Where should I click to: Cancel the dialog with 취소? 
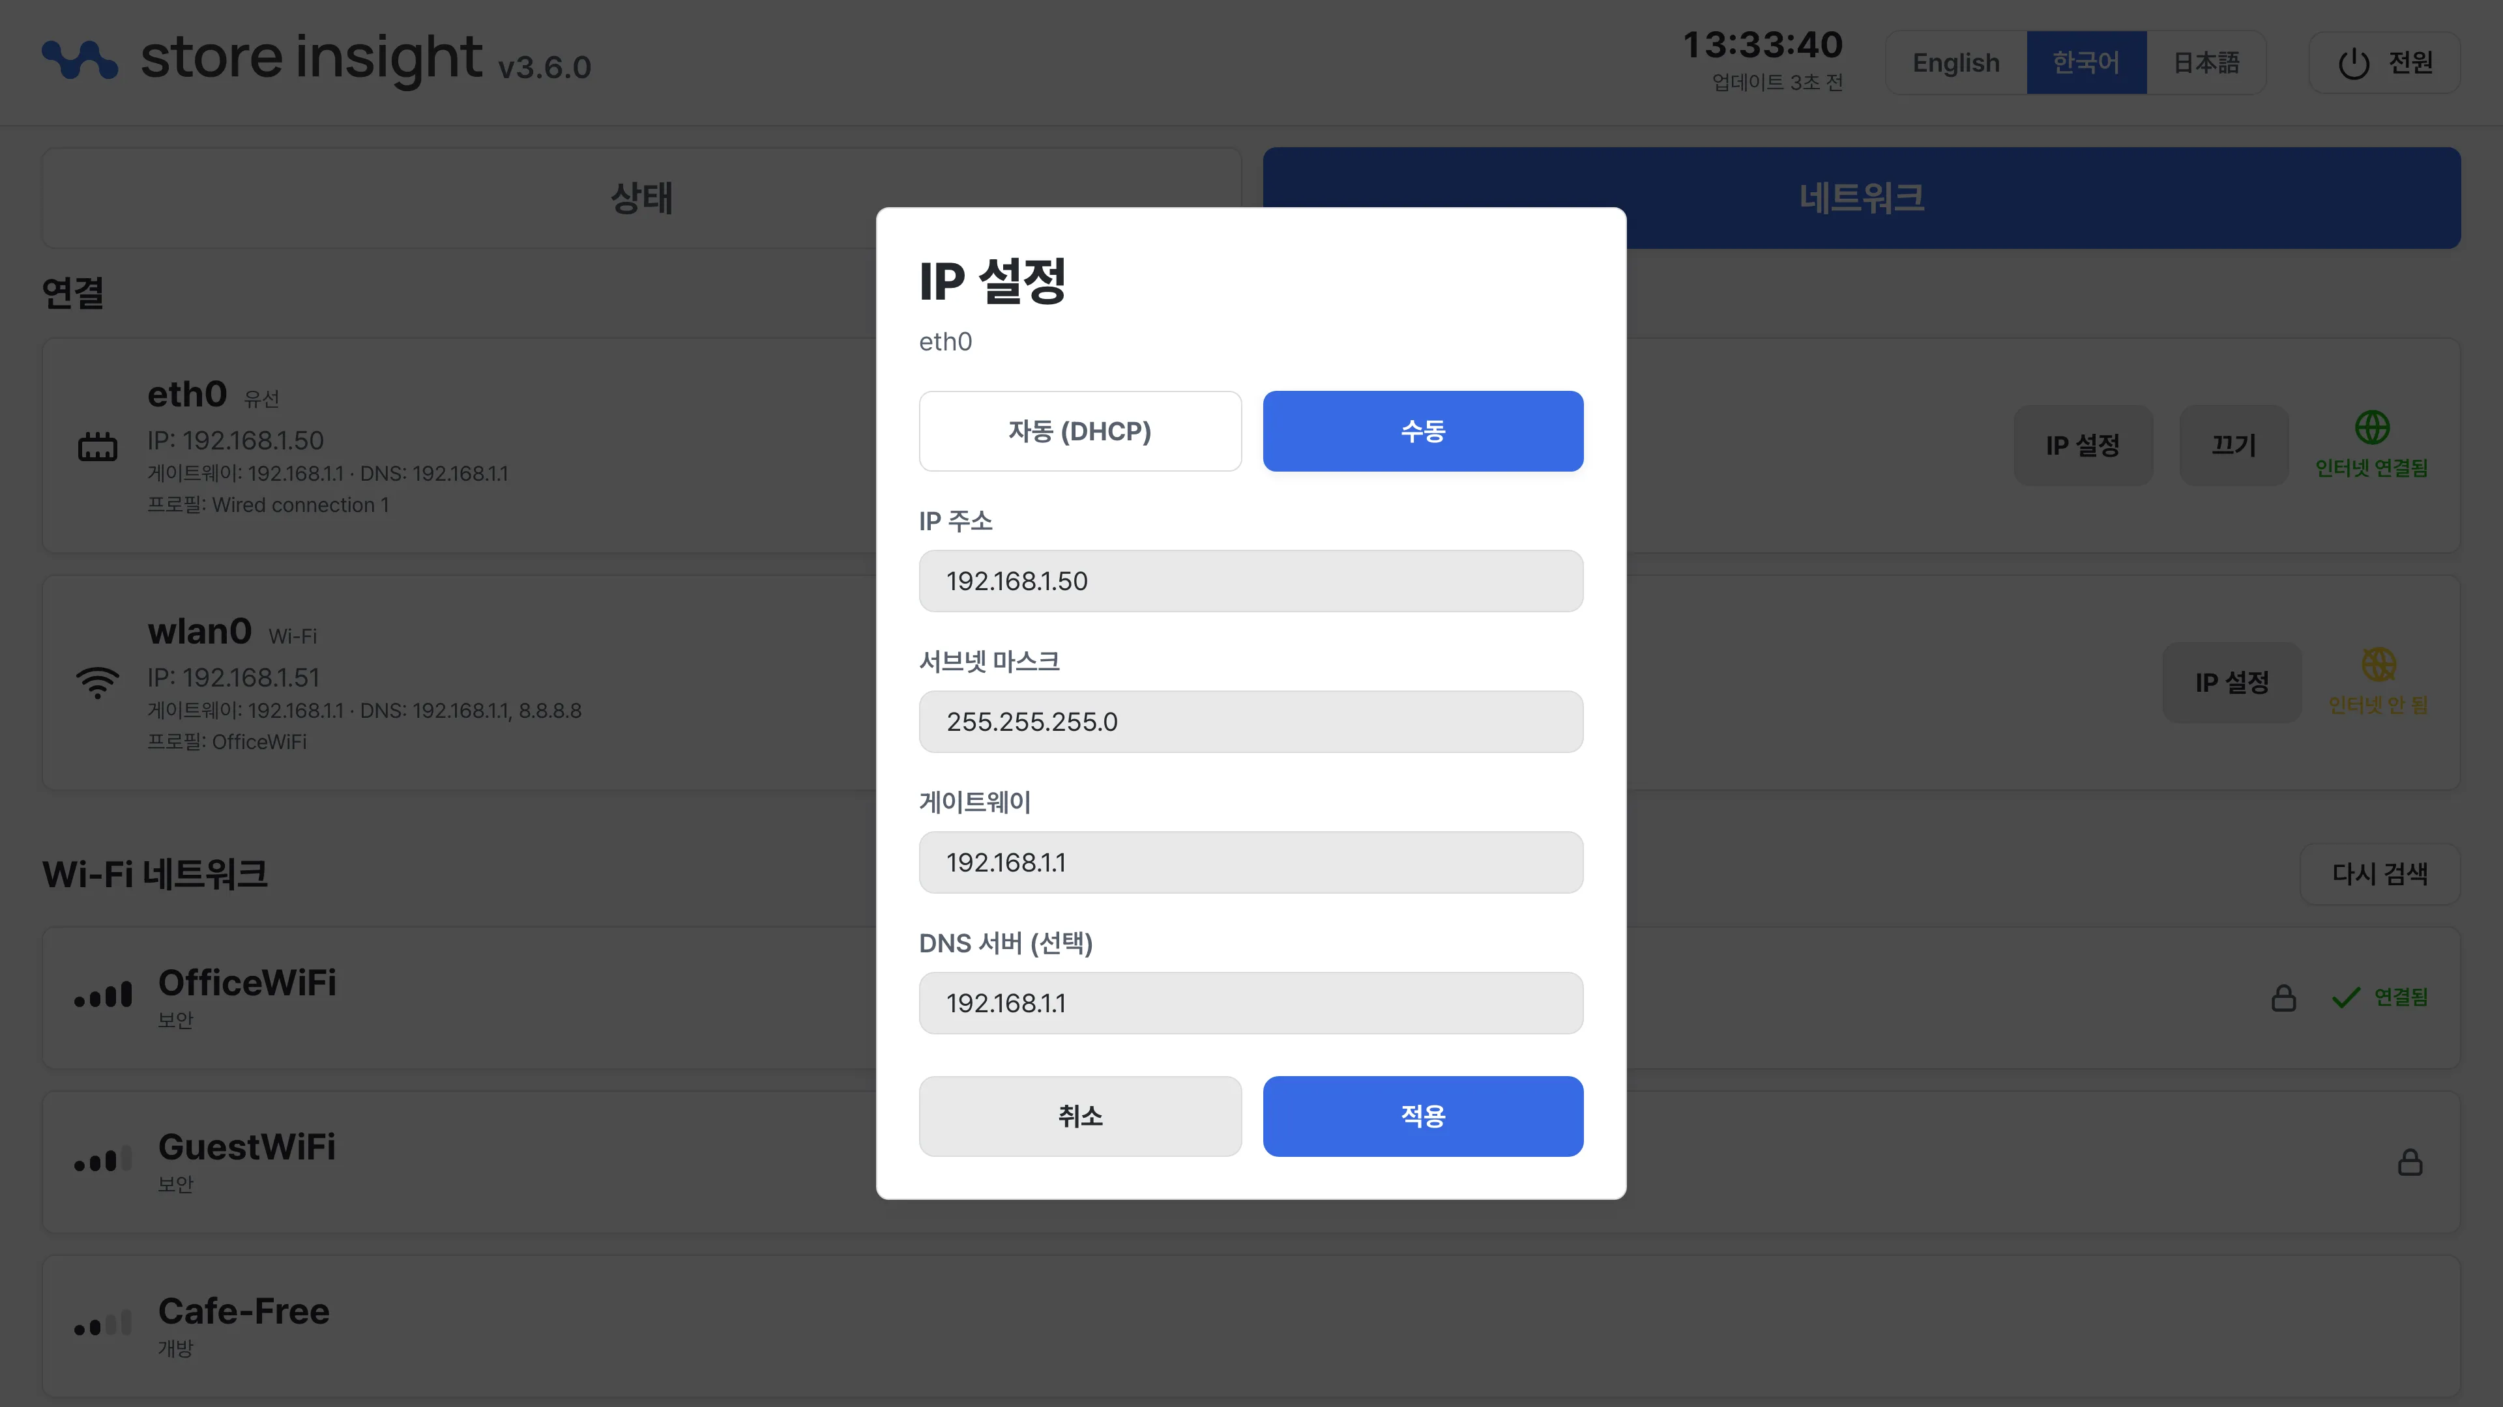(1079, 1116)
